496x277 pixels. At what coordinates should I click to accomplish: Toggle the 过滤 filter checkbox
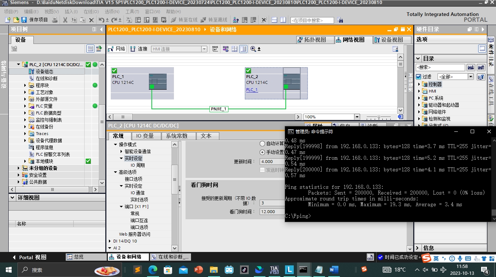419,77
